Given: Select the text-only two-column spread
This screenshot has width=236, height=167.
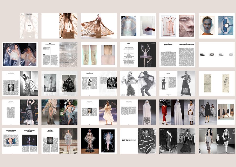Looking at the screenshot, I should click(177, 55).
